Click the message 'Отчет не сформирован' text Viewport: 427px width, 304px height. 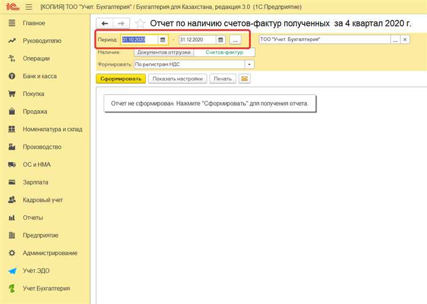coord(210,104)
